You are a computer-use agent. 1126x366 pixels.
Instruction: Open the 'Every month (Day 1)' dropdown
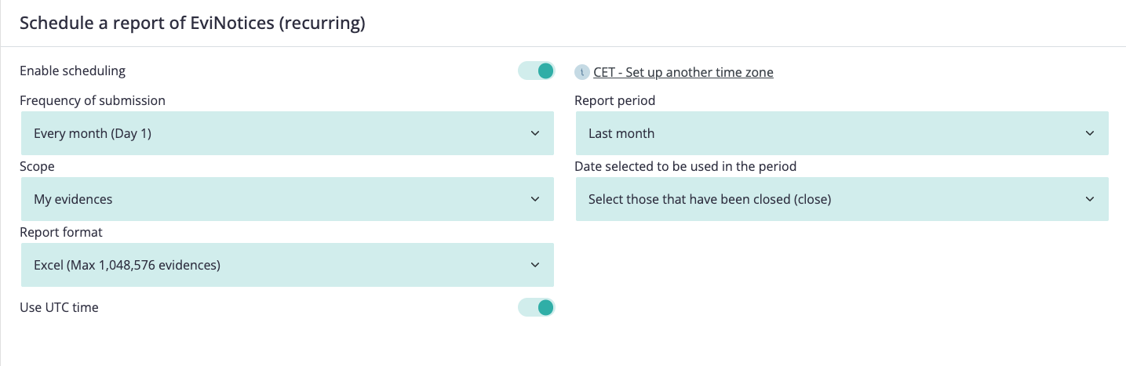pos(287,133)
